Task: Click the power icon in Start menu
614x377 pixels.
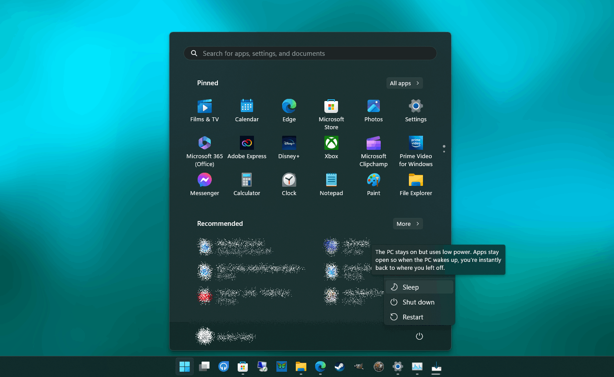Action: (419, 336)
